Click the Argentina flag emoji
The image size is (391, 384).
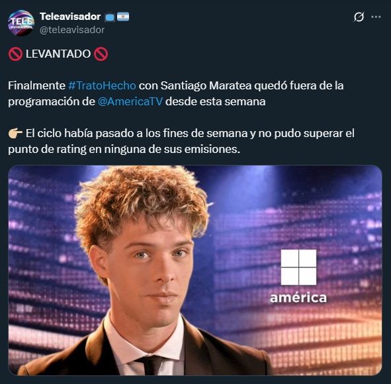(x=123, y=17)
